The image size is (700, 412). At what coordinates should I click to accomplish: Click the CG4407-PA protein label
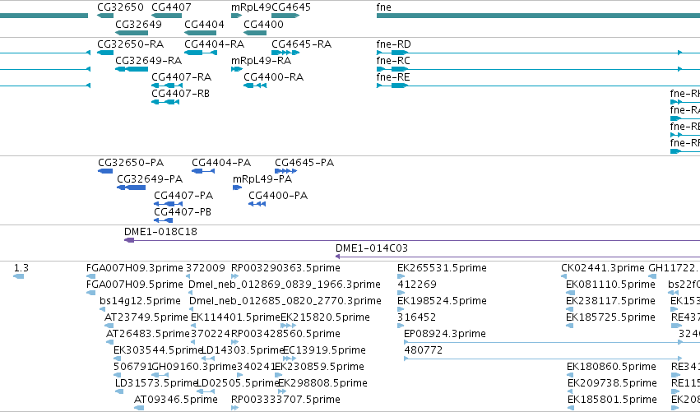pos(183,196)
